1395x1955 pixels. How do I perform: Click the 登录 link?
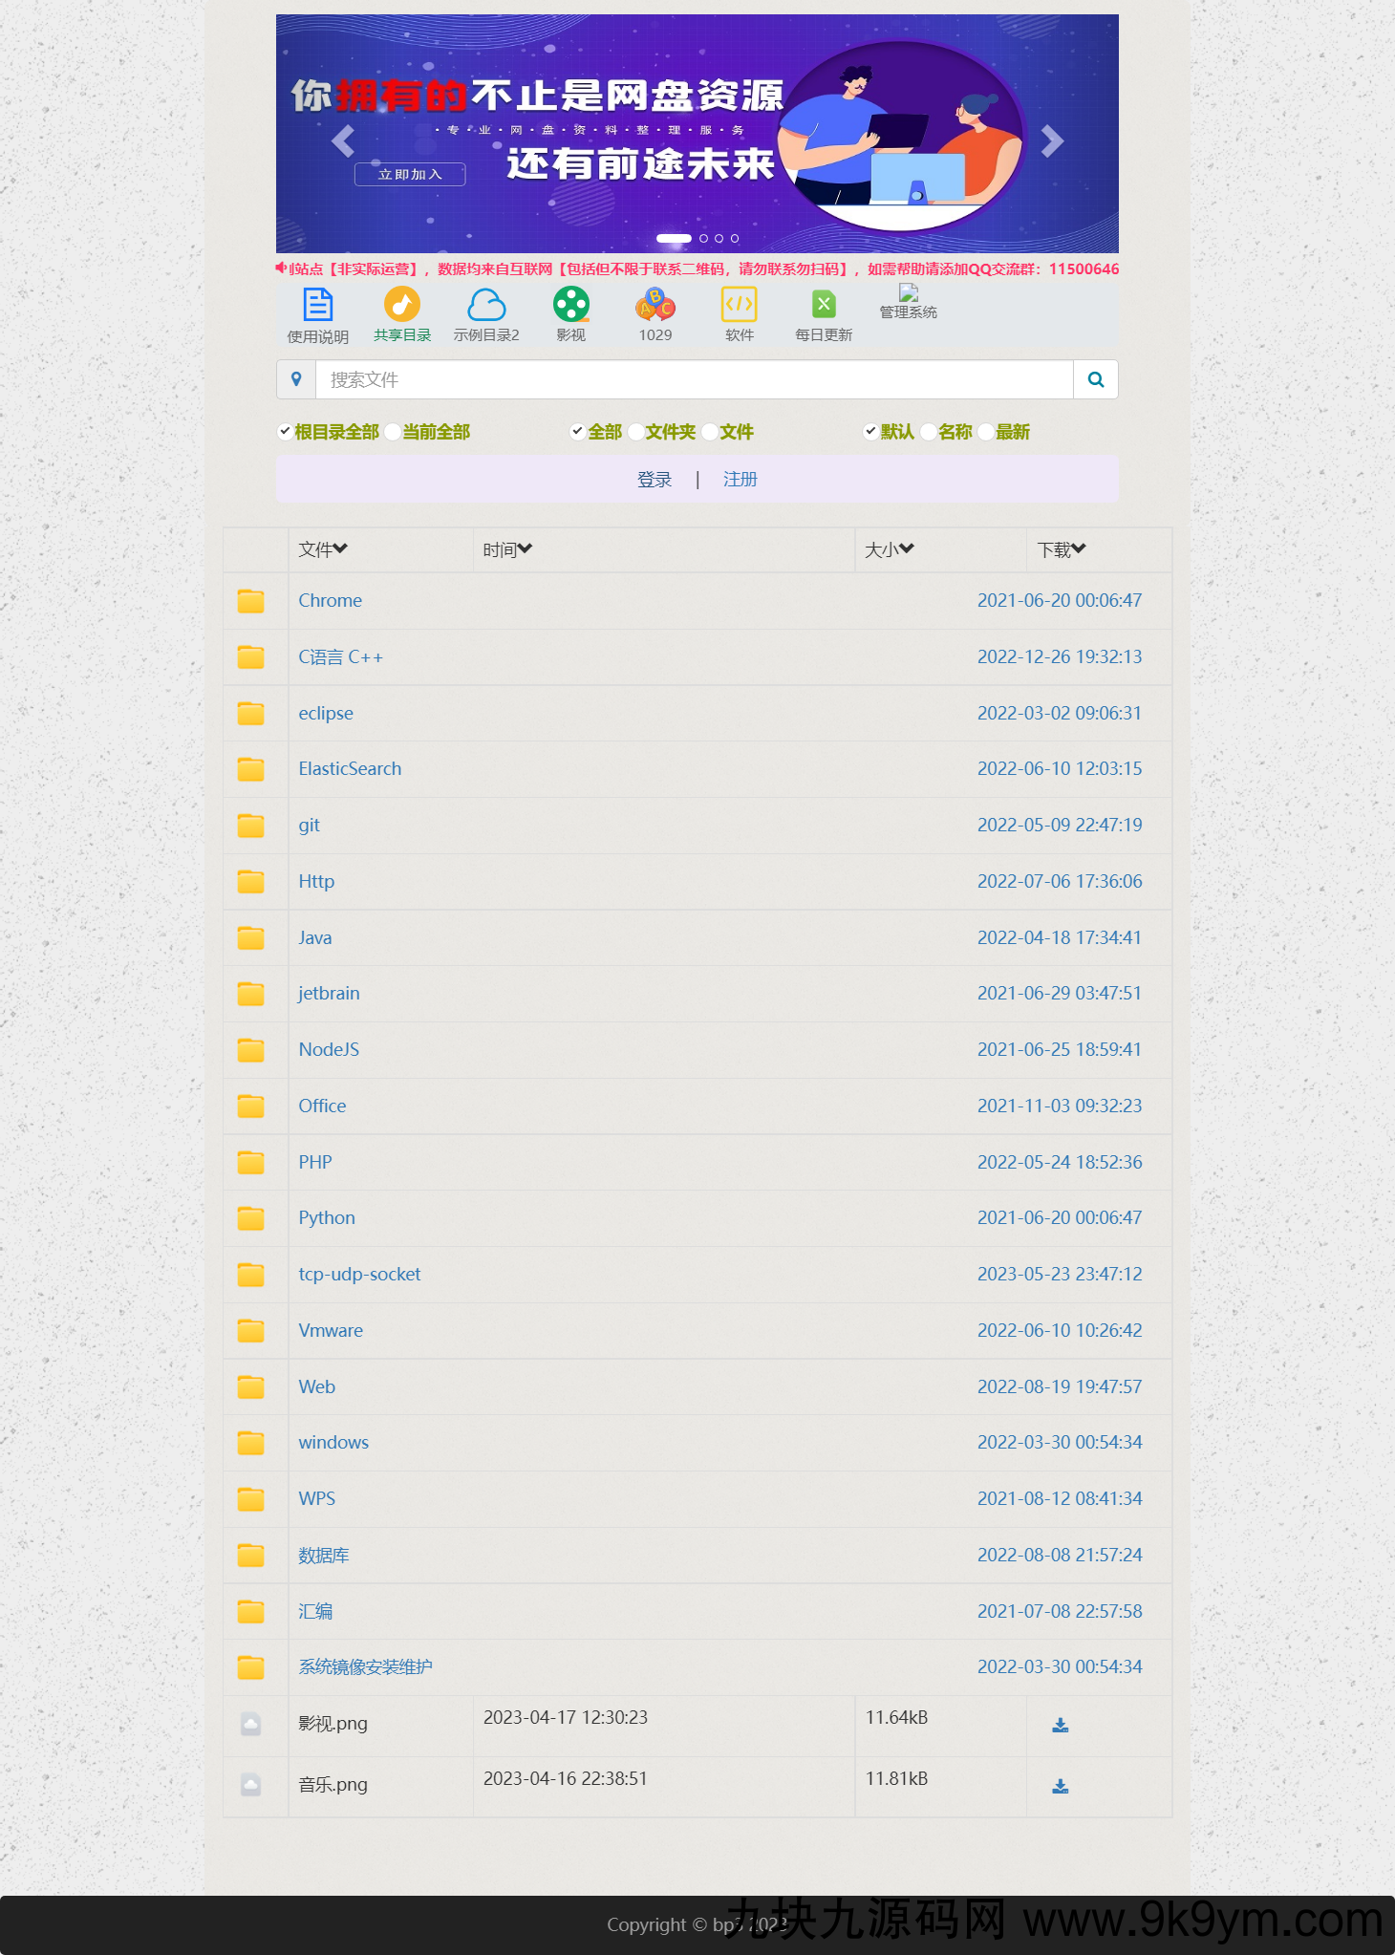(655, 480)
